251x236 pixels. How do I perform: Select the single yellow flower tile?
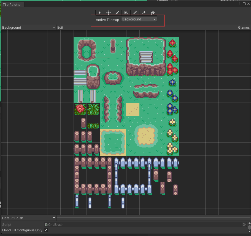(172, 123)
